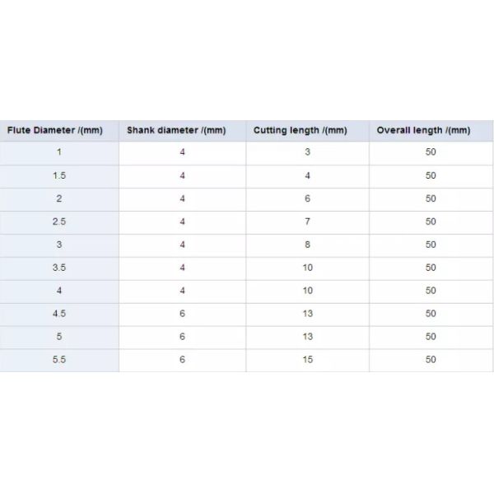
Task: Select shank diameter cell in 5.5 row
Action: click(x=182, y=360)
